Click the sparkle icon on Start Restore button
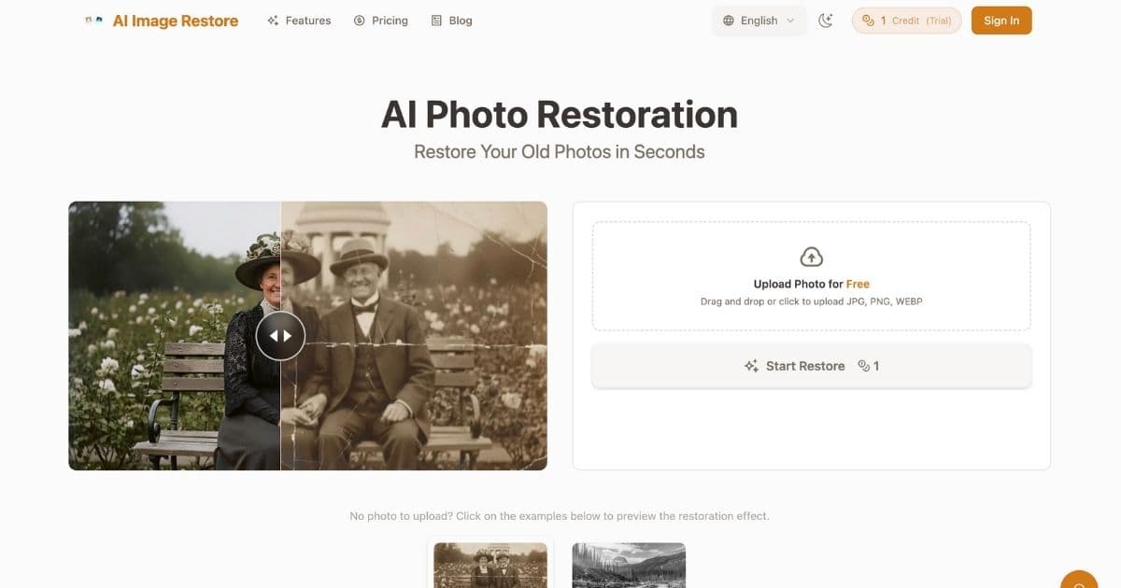The height and width of the screenshot is (588, 1121). [751, 365]
